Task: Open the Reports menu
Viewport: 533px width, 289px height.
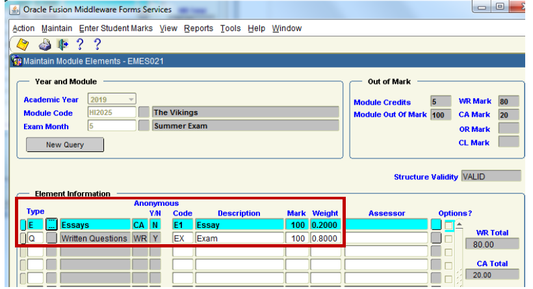Action: coord(198,29)
